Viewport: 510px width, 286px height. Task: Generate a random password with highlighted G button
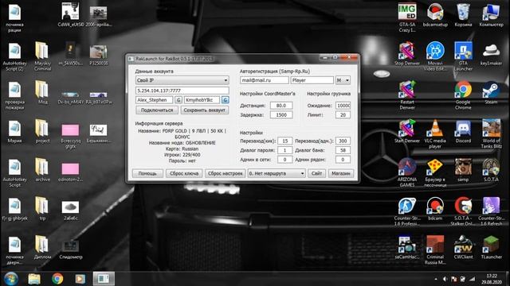coord(225,100)
